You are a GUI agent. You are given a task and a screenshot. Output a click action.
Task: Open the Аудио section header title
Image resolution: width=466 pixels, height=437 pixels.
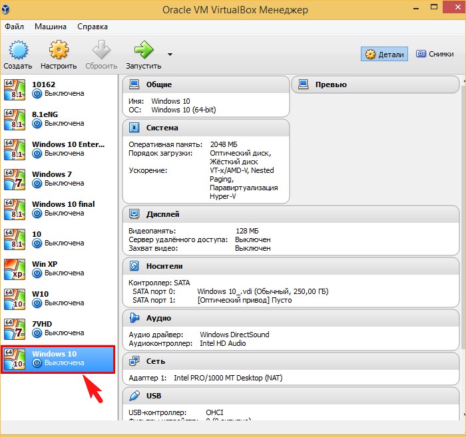pyautogui.click(x=158, y=318)
